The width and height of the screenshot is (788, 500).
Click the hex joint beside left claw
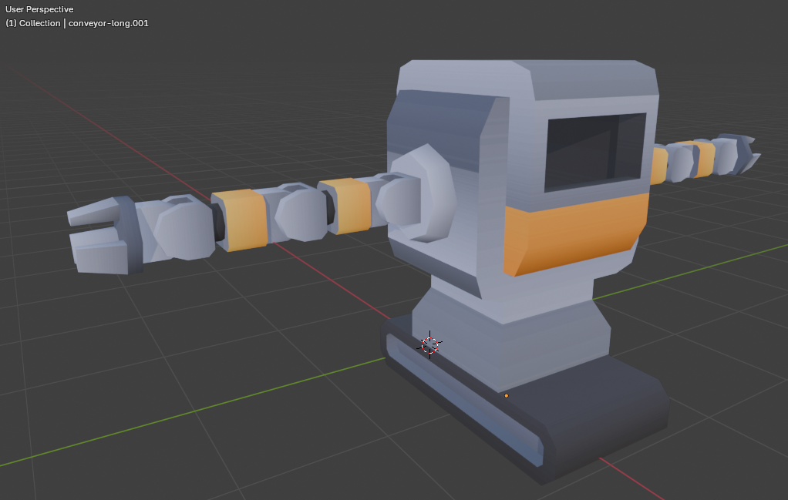184,230
